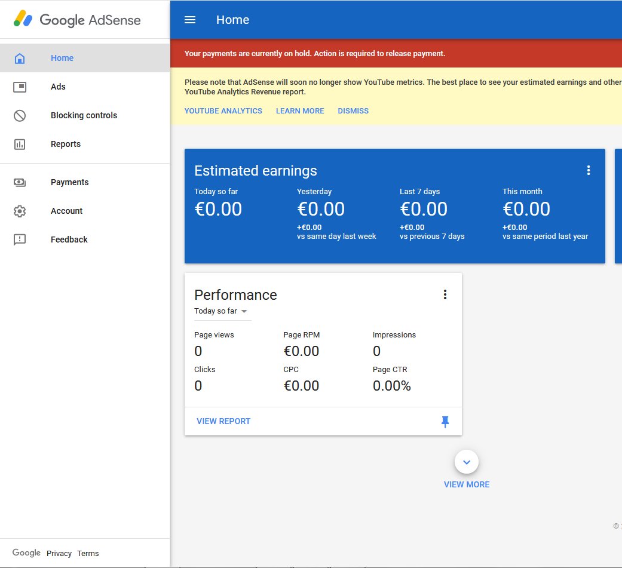
Task: Click the Reports bar chart icon
Action: click(20, 144)
